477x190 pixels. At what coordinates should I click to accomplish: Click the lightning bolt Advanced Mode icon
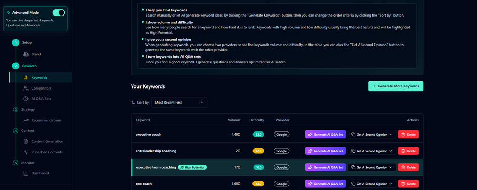click(x=8, y=13)
